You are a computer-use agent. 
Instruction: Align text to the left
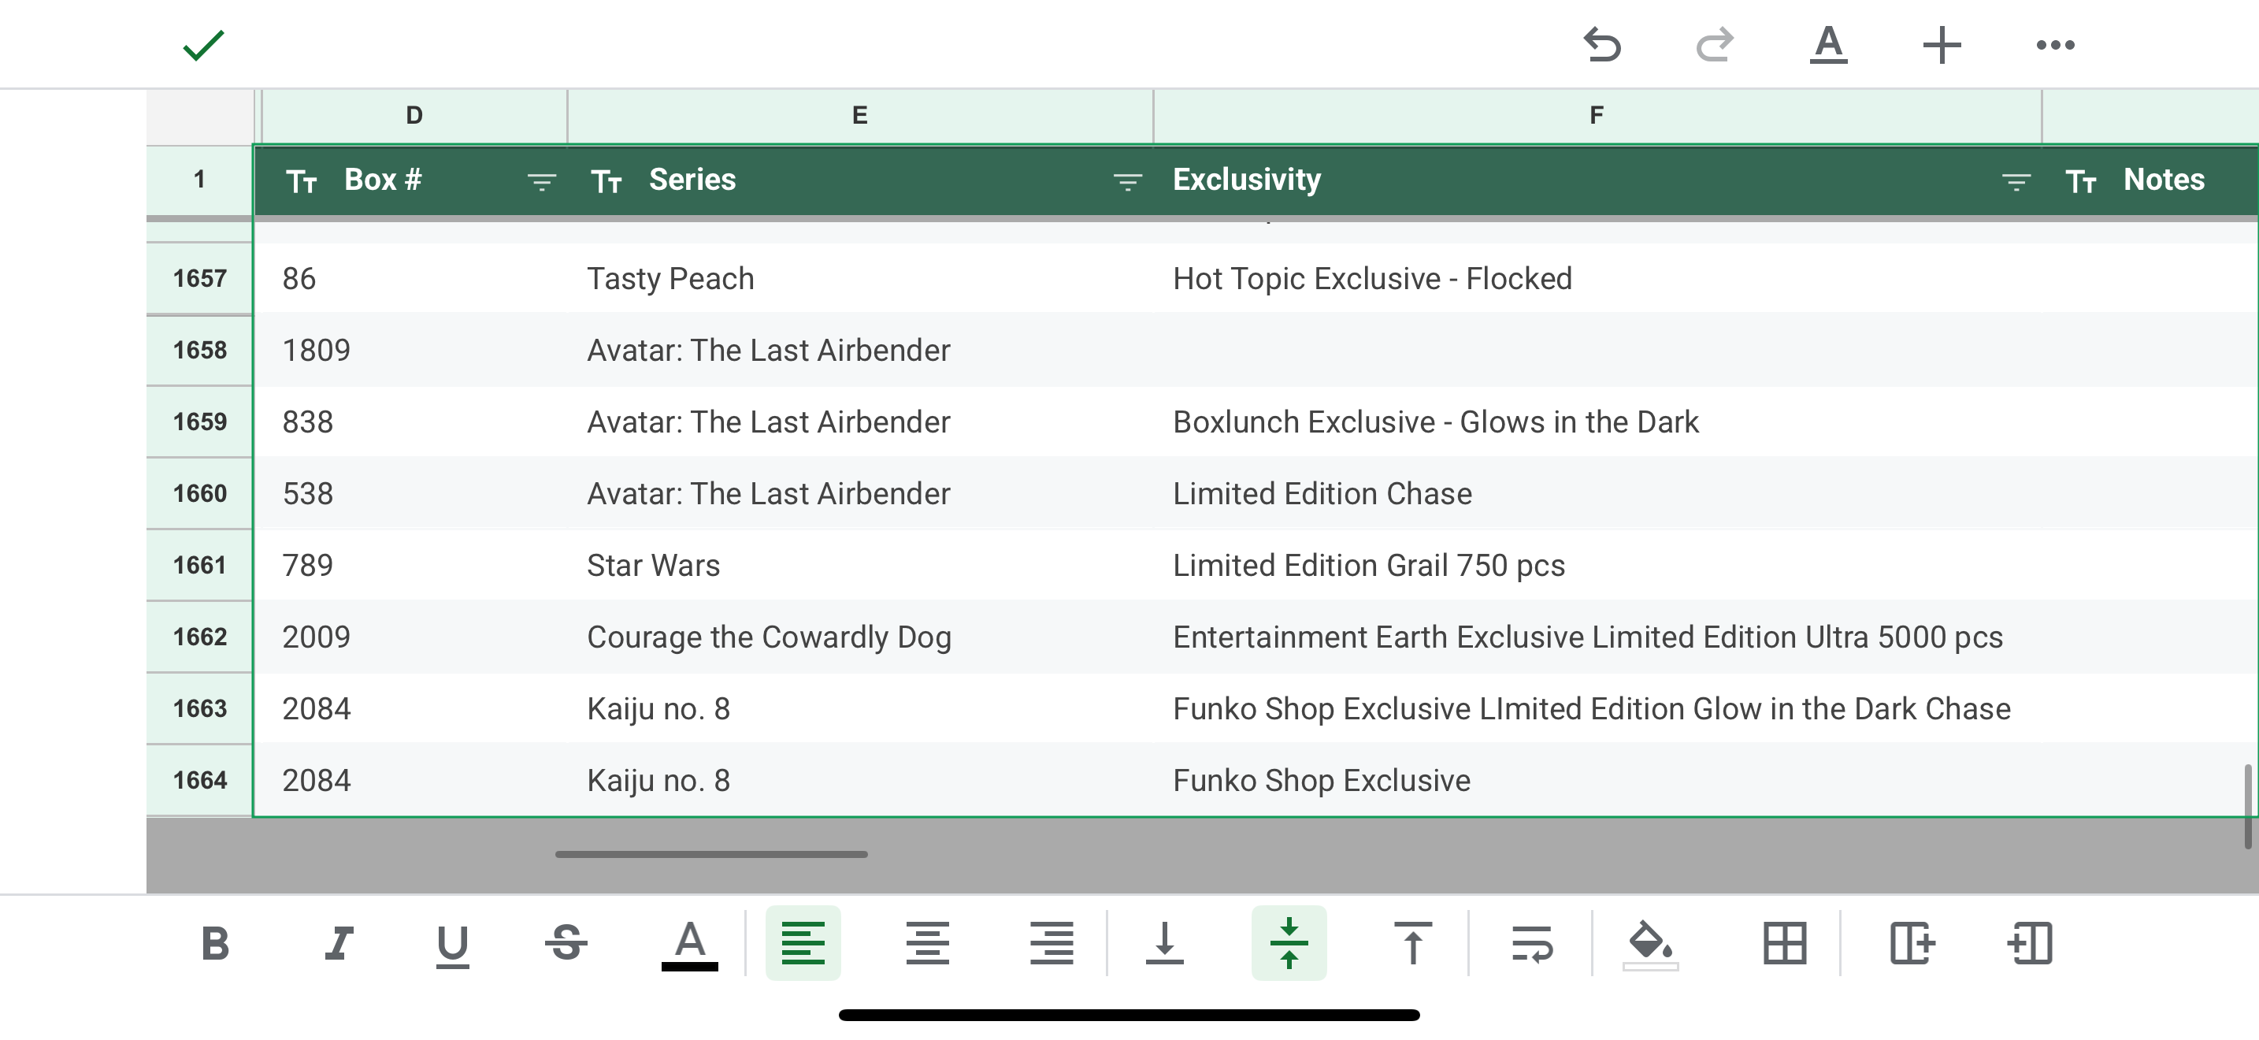pos(803,944)
